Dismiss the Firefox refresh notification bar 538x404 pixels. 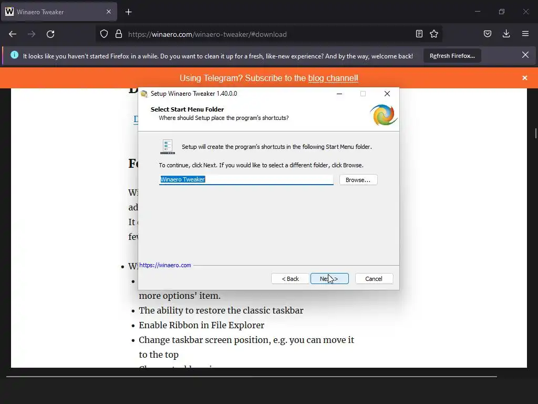click(x=525, y=55)
